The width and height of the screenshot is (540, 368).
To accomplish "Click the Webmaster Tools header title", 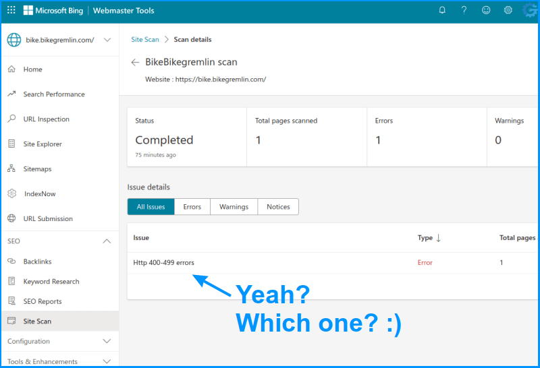I will coord(124,11).
